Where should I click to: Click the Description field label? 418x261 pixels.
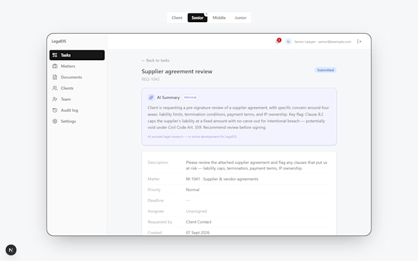158,163
